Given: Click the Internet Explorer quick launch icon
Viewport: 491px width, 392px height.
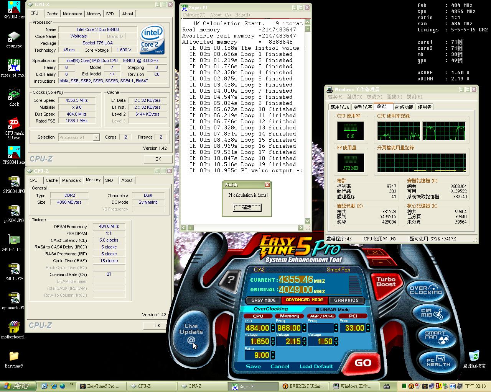Looking at the screenshot, I should [54, 386].
